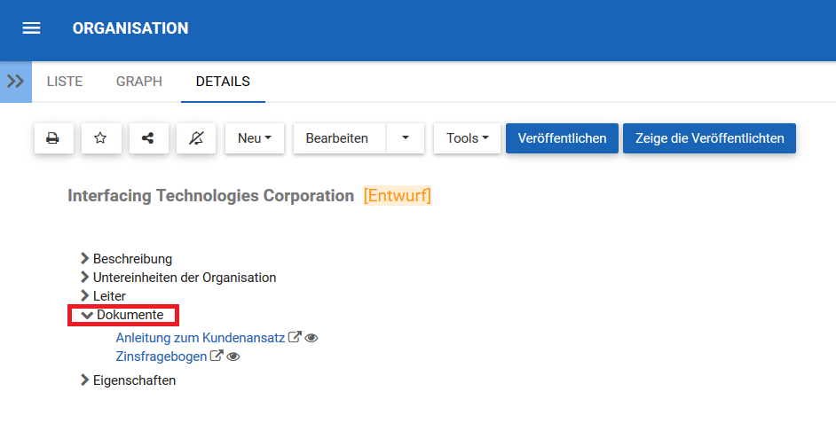Open the Tools dropdown menu
The image size is (836, 431).
pos(468,138)
